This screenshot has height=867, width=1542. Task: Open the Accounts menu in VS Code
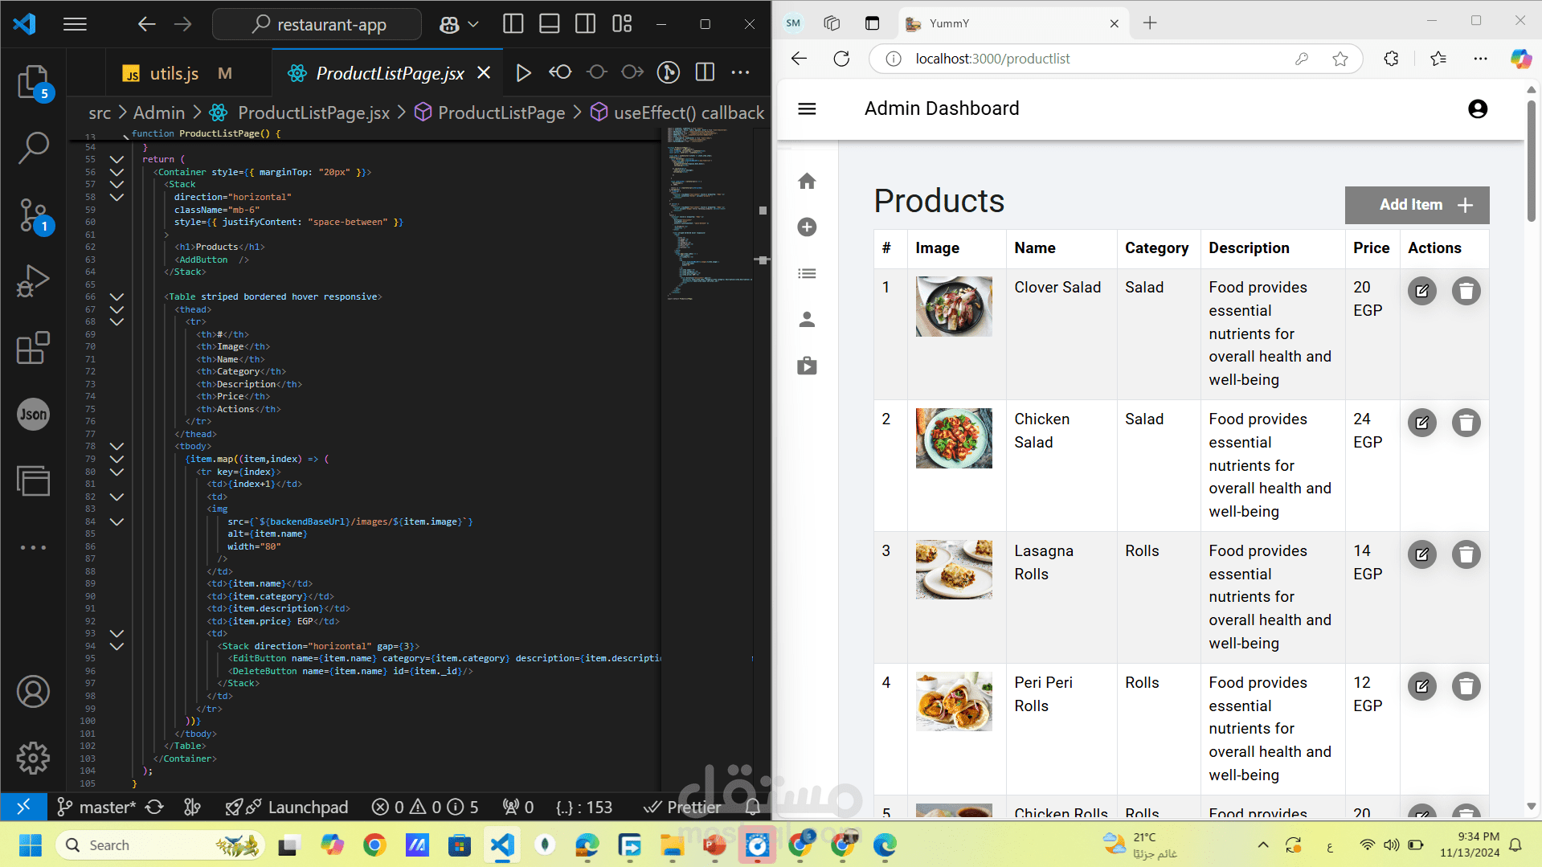(33, 692)
